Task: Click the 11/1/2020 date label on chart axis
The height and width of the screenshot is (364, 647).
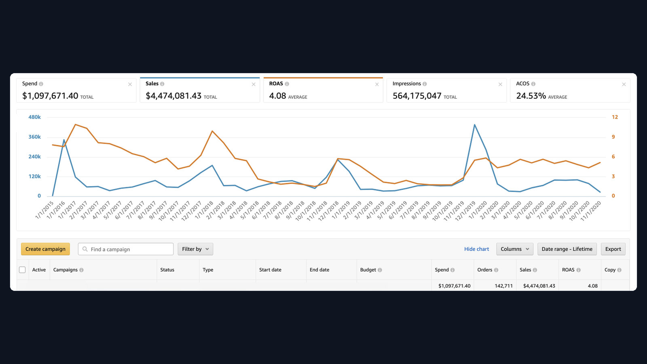Action: (x=591, y=211)
